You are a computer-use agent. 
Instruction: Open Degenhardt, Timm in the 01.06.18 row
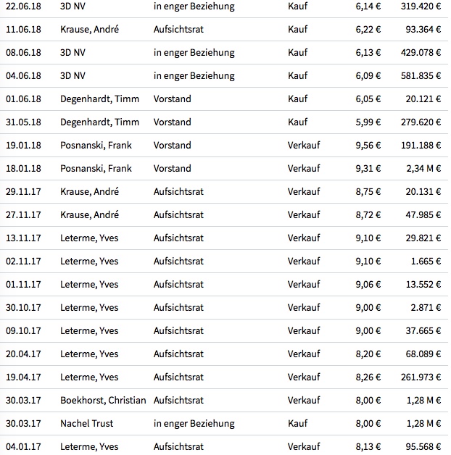pos(99,99)
